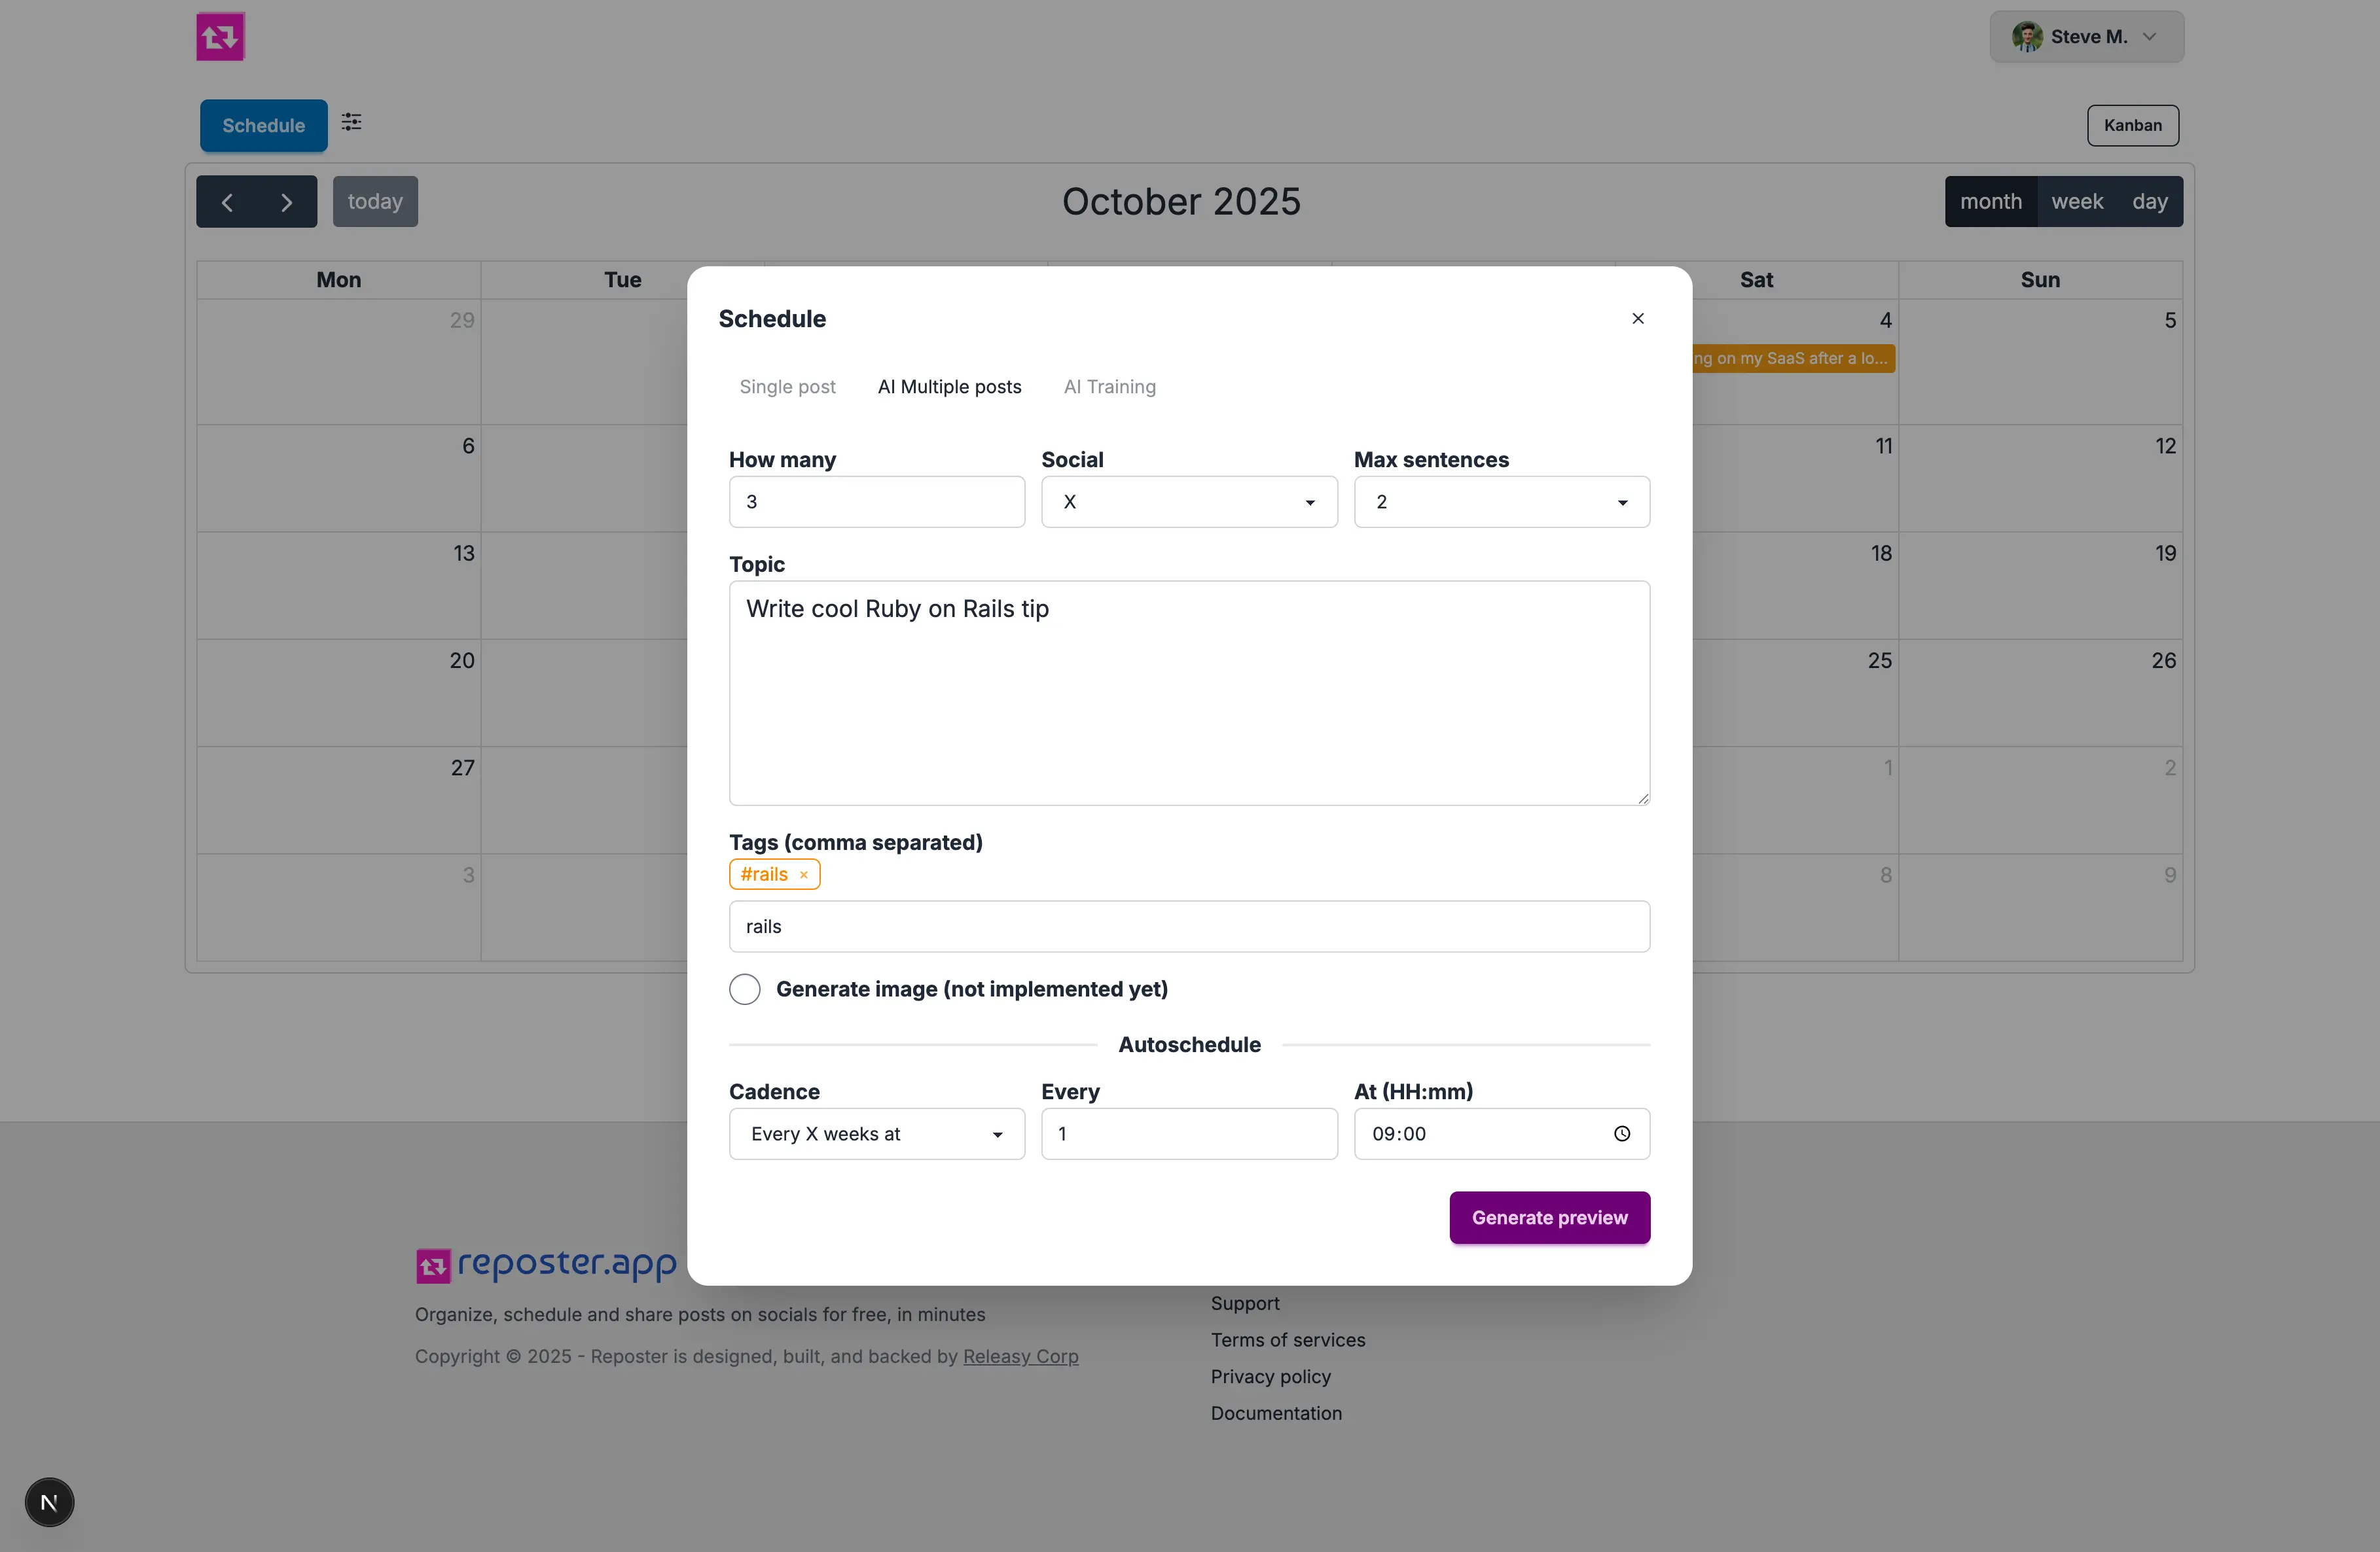Open the Social network dropdown
Screen dimensions: 2380x1552
(1188, 502)
